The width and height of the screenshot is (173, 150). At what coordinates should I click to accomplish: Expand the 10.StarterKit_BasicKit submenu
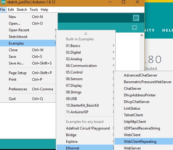tap(85, 105)
